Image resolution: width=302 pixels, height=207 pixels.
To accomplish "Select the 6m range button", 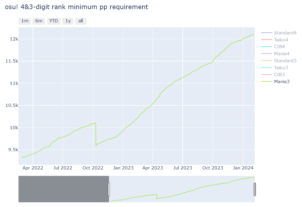I will point(39,21).
